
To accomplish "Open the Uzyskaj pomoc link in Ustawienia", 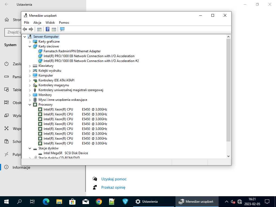I will (114, 179).
